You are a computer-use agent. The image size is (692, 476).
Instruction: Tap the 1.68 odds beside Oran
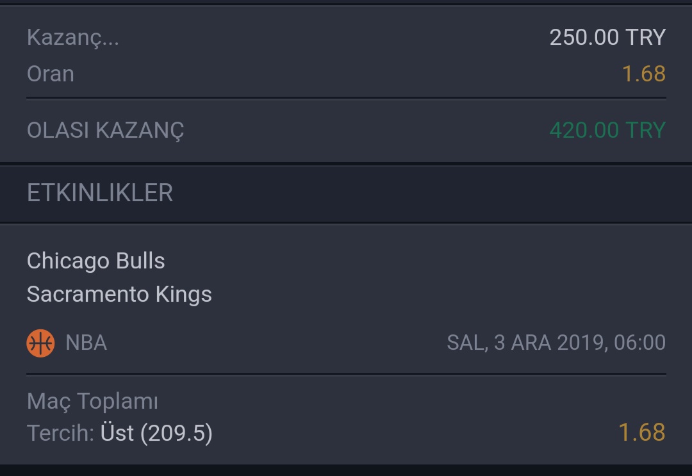[643, 74]
